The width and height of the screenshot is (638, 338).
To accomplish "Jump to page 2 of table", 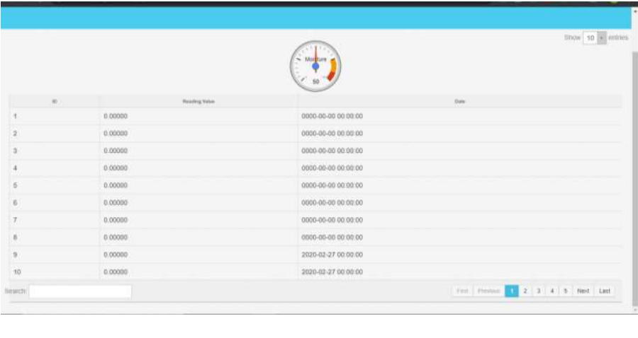I will 525,291.
